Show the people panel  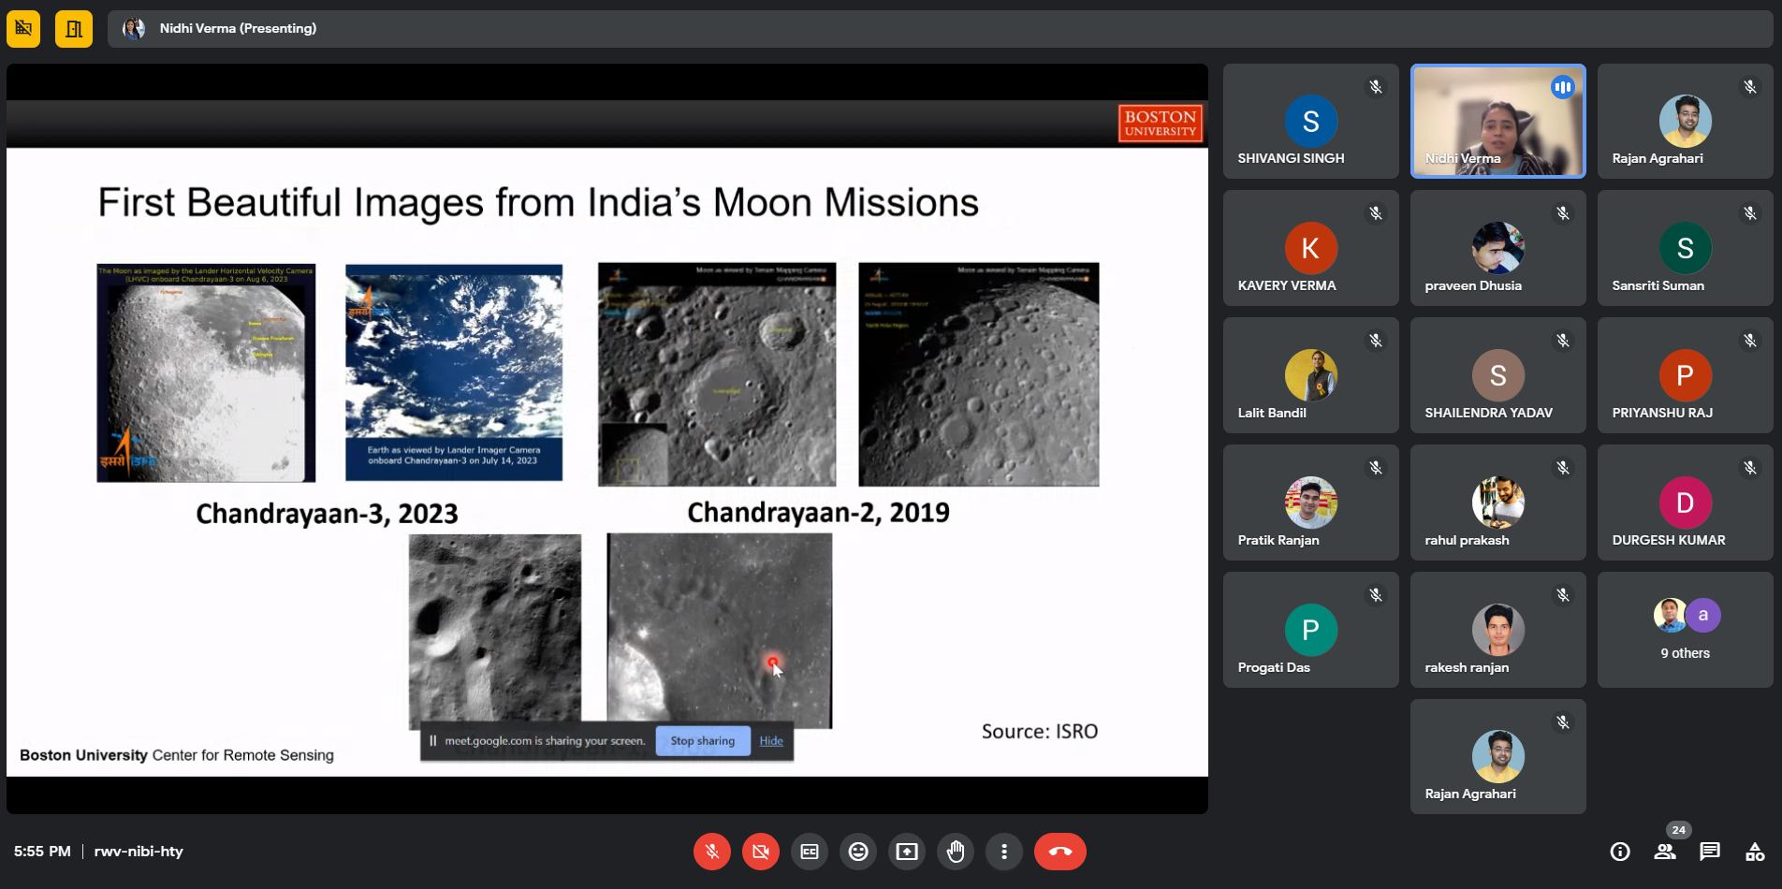pos(1665,852)
